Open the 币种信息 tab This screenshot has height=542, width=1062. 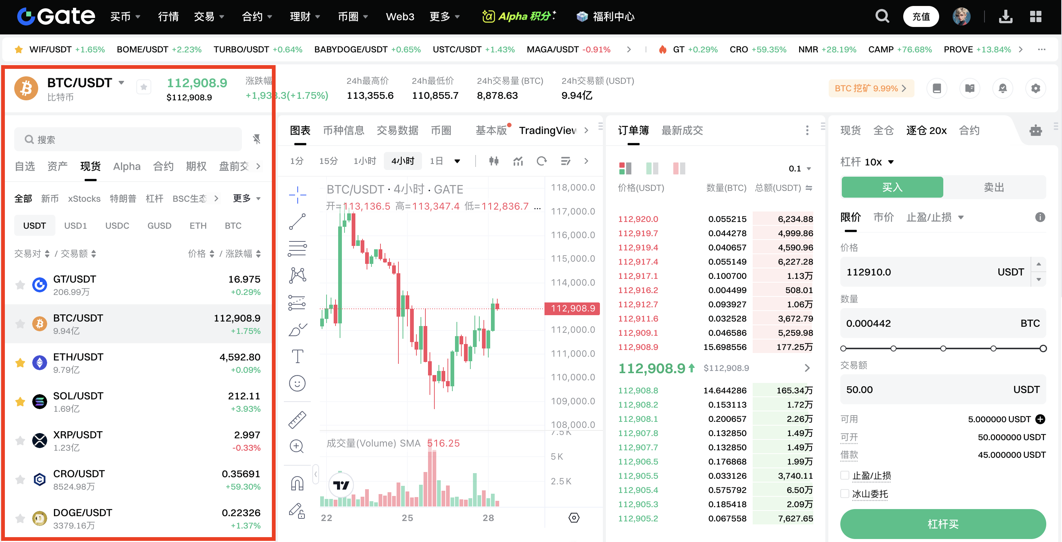pyautogui.click(x=343, y=131)
